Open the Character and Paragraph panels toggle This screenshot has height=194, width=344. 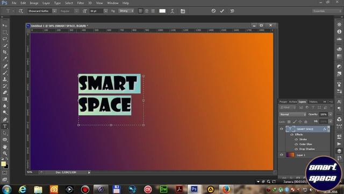pyautogui.click(x=183, y=11)
